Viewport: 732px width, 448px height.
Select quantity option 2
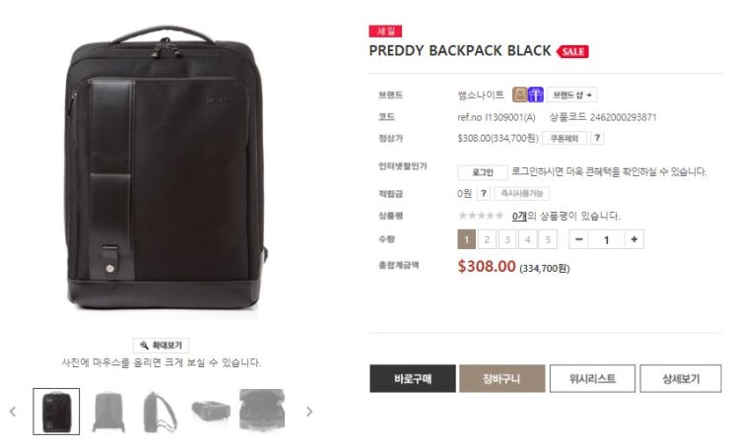[487, 239]
